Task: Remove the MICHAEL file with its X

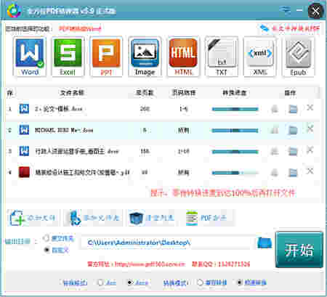Action: pos(310,129)
